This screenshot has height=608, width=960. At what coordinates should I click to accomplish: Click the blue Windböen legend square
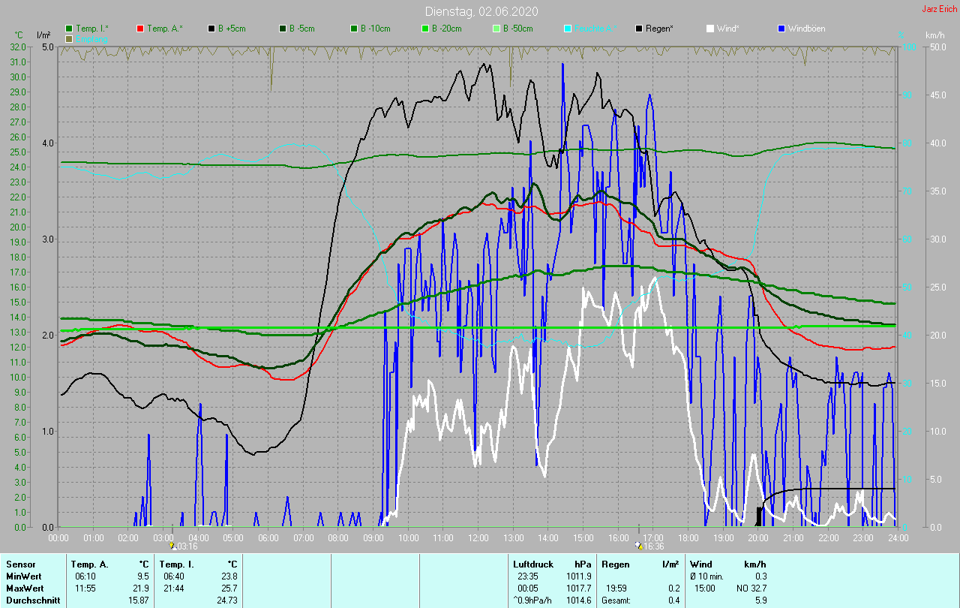(781, 29)
